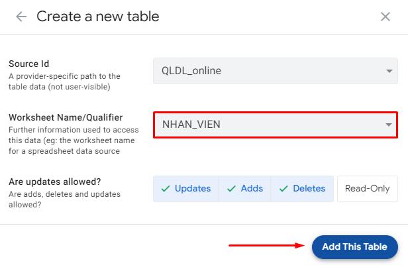Click the checkmark icon beside Updates
The width and height of the screenshot is (408, 269).
pyautogui.click(x=166, y=189)
